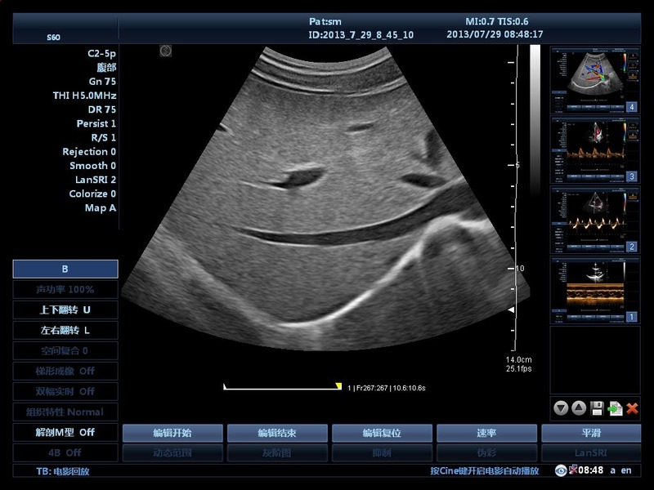Click the eye icon in status bar
Viewport: 654px width, 490px height.
(561, 470)
